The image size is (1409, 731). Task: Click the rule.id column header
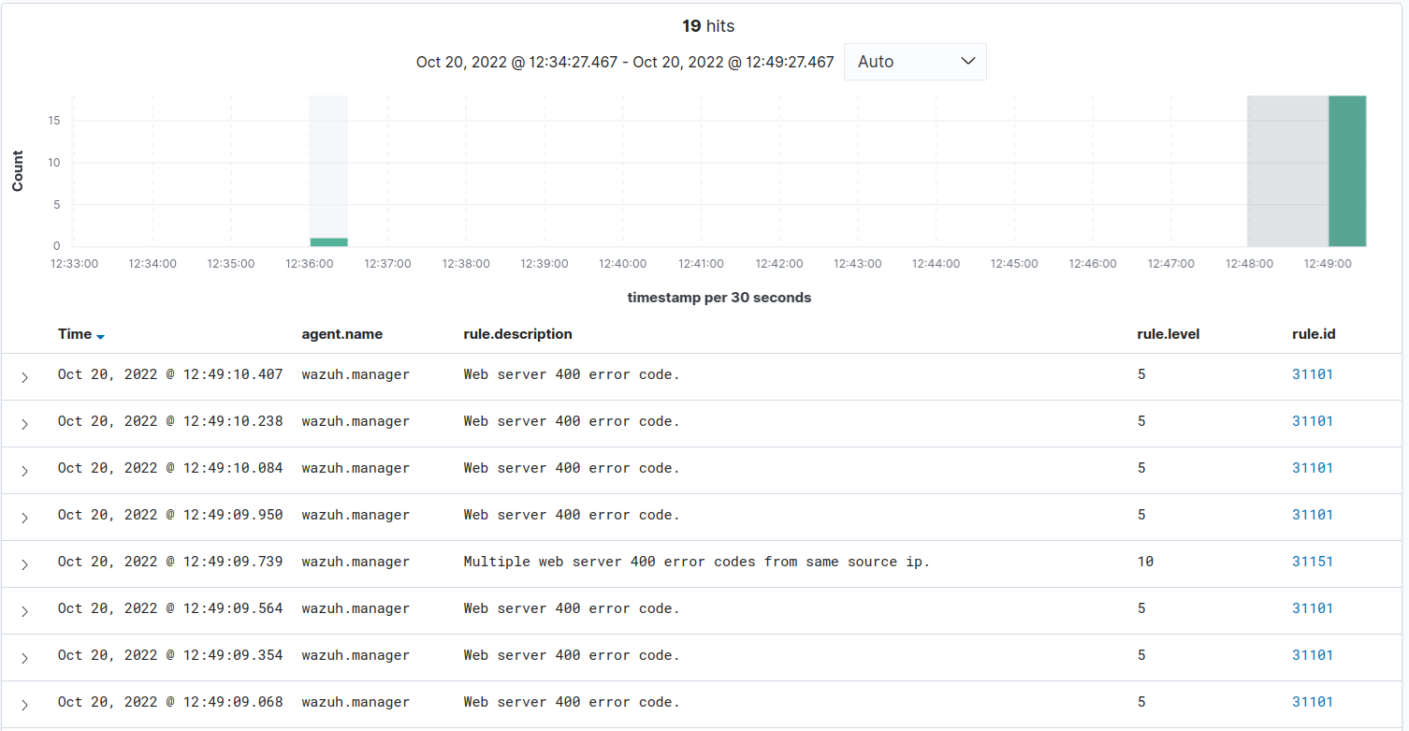coord(1314,334)
